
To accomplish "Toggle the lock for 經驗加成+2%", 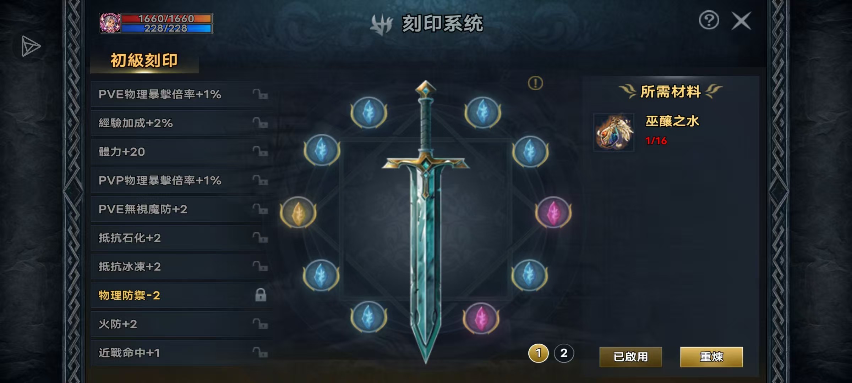I will point(260,123).
